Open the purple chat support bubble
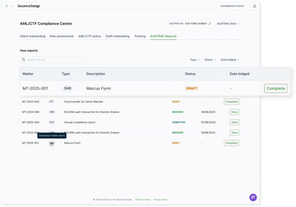The width and height of the screenshot is (296, 207). click(253, 197)
